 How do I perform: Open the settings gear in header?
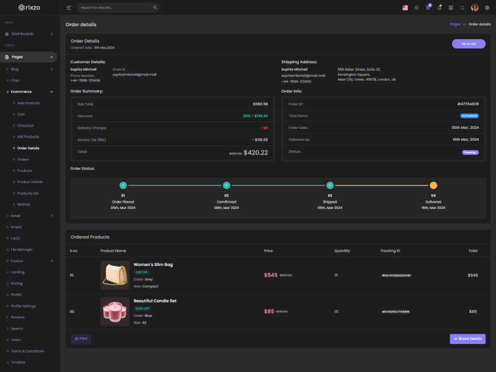pyautogui.click(x=487, y=7)
